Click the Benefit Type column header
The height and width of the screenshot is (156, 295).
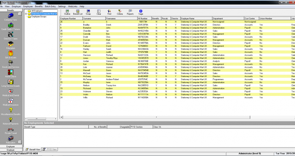pos(56,127)
